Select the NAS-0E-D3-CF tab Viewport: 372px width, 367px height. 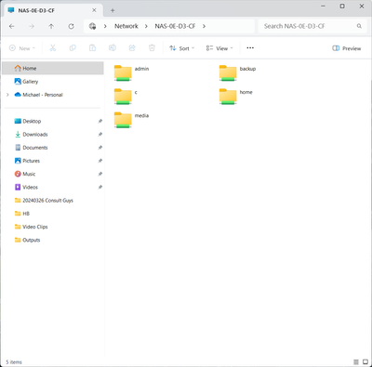53,10
